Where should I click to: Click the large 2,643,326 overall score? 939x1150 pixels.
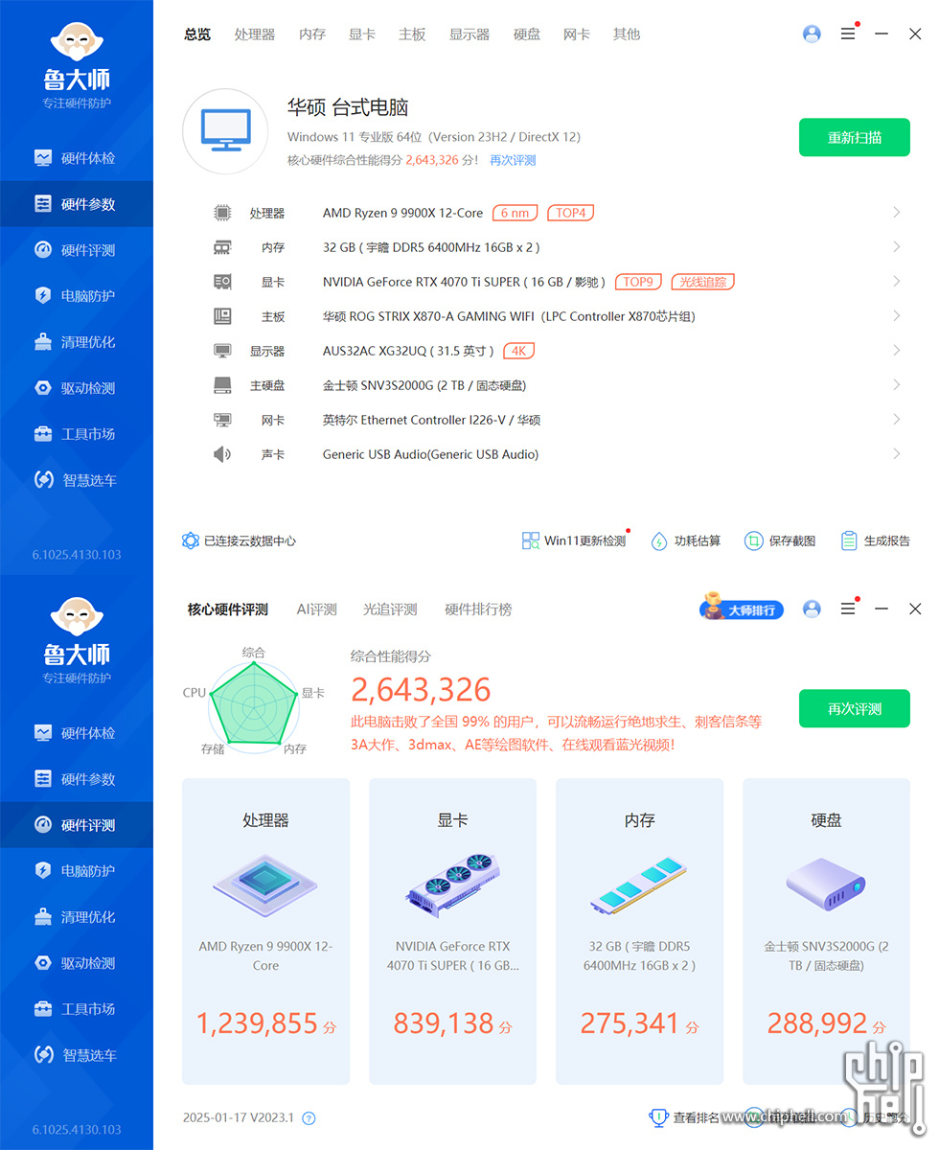(421, 689)
